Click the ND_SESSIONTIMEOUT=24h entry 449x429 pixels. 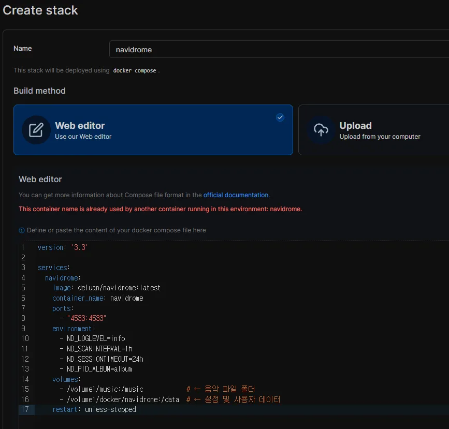tap(105, 359)
